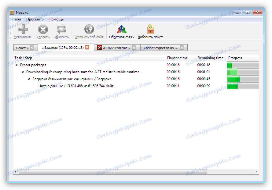
Task: Click the Progress column header
Action: 243,58
